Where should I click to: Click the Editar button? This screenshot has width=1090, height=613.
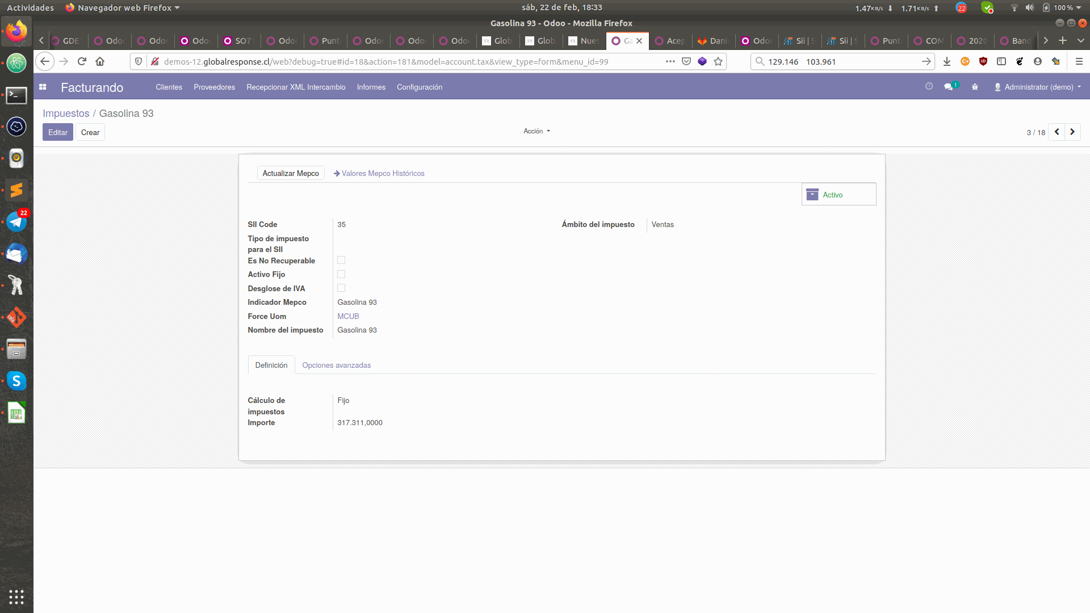[x=58, y=132]
